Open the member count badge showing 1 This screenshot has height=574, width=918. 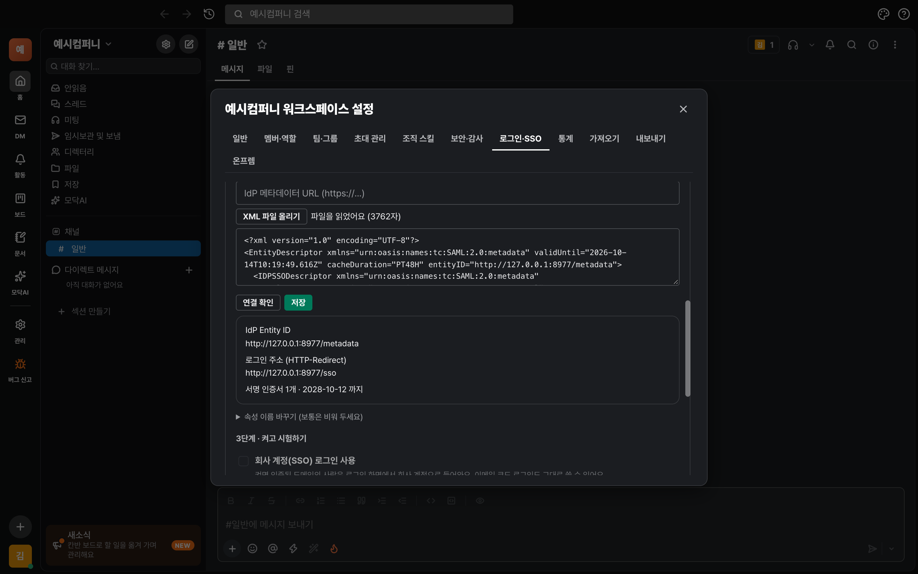(764, 45)
